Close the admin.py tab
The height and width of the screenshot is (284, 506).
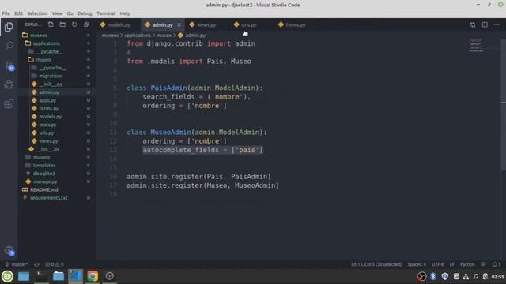179,24
